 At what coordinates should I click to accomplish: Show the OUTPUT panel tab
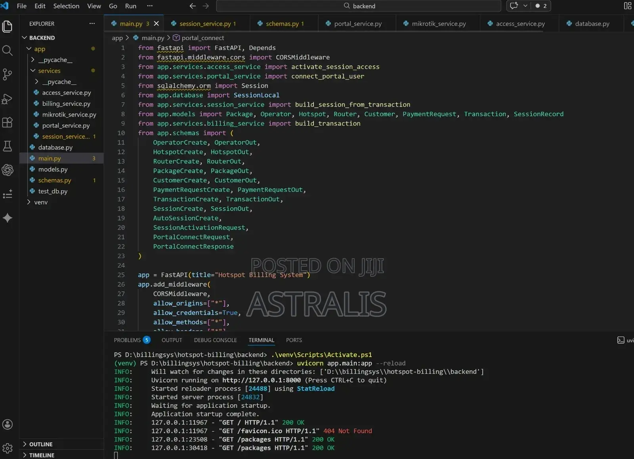coord(172,340)
